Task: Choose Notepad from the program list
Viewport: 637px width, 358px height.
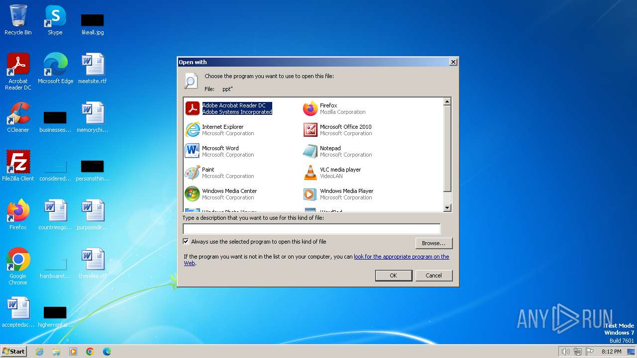Action: (338, 151)
